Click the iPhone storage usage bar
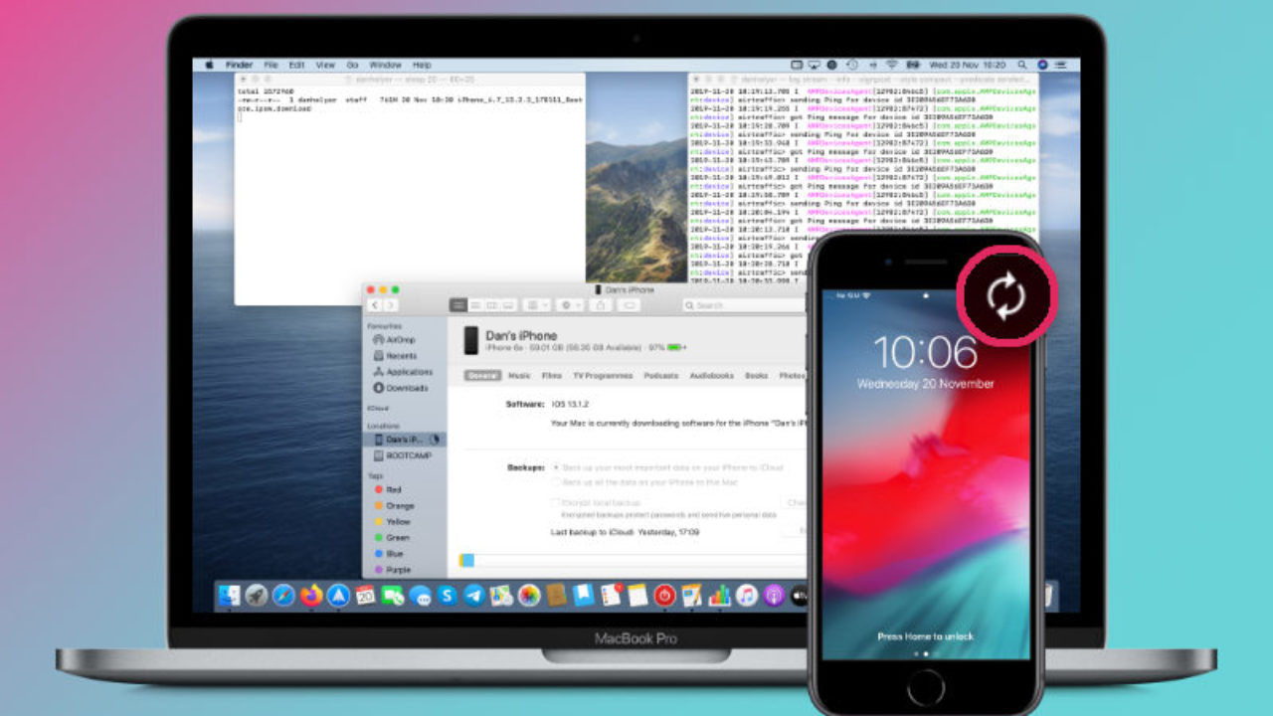This screenshot has width=1273, height=716. tap(633, 562)
